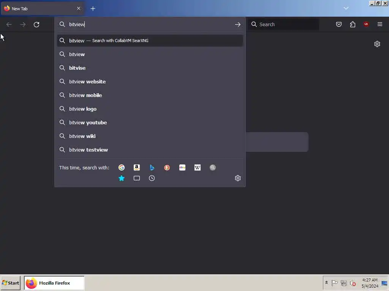Open the Firefox hamburger menu
389x291 pixels.
point(380,24)
